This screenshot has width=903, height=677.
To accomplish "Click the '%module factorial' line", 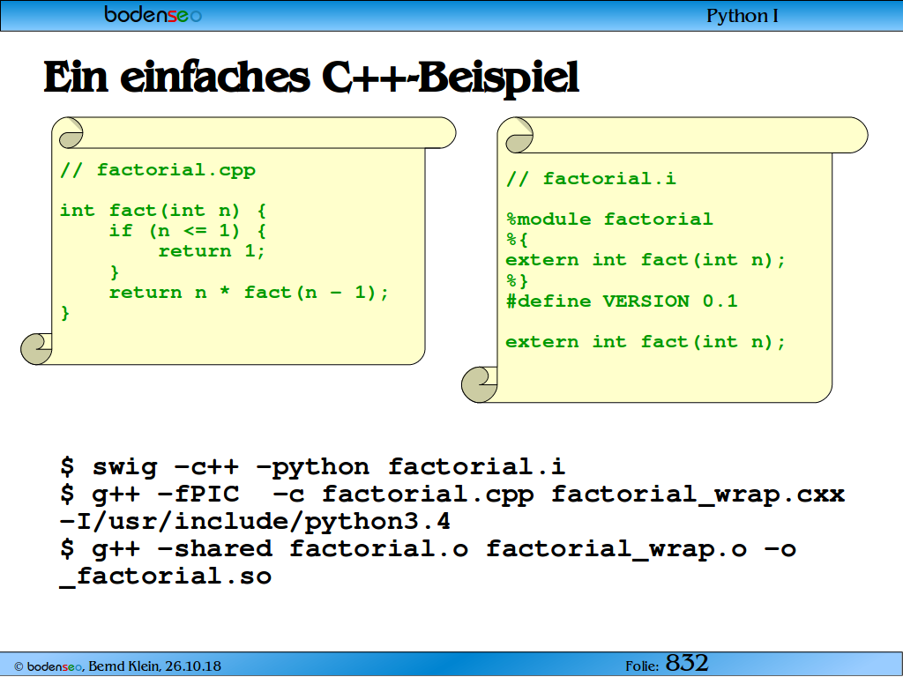I will [609, 219].
